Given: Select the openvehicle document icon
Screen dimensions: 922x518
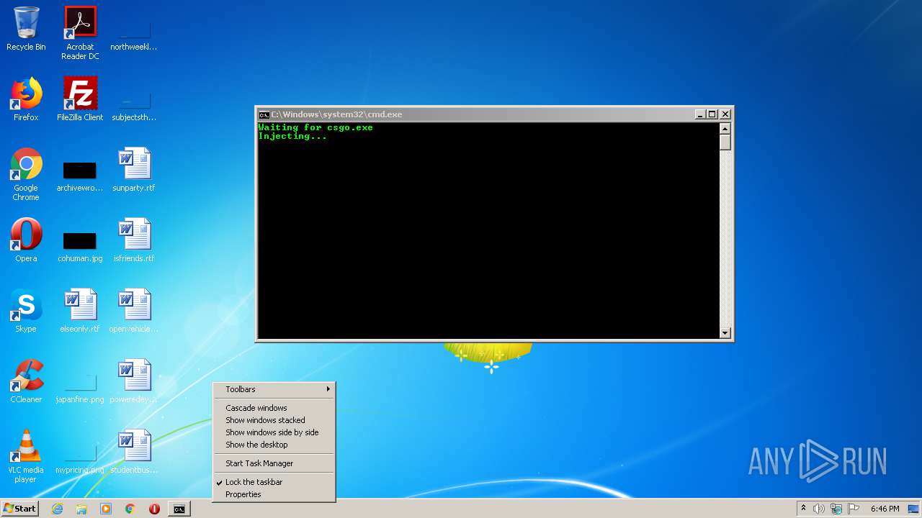Looking at the screenshot, I should click(x=134, y=311).
